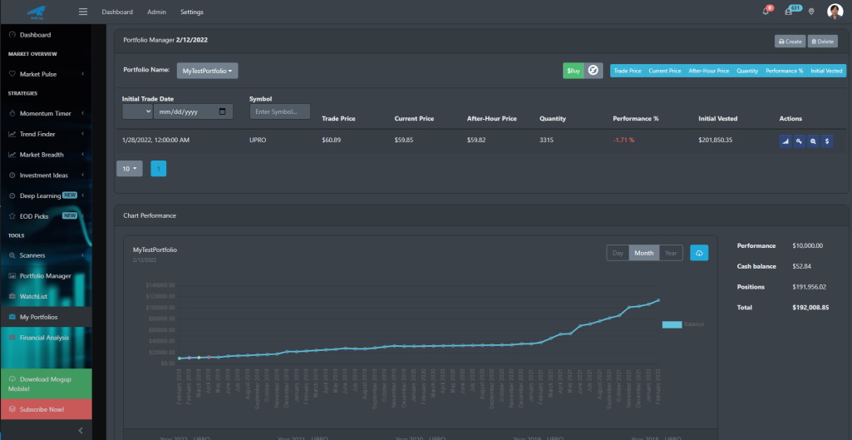Click the Balance legend color swatch

672,324
